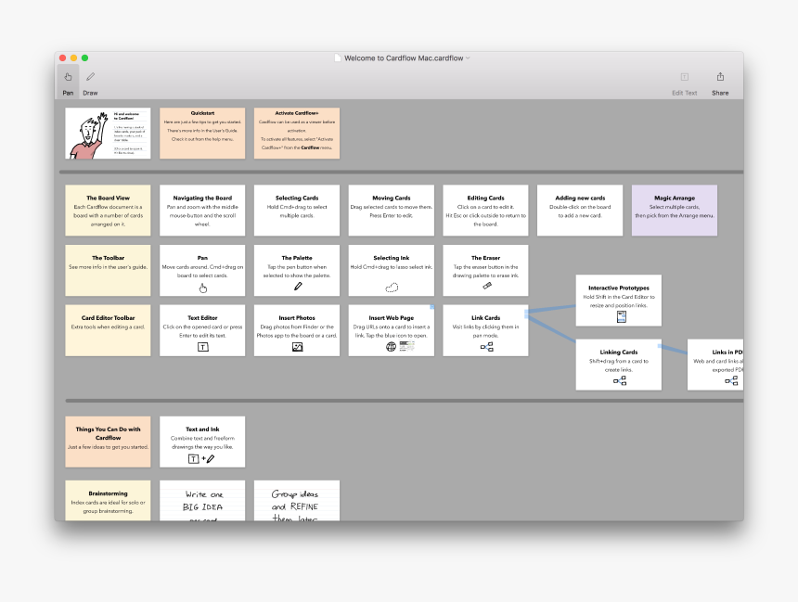Open document title dropdown chevron
The height and width of the screenshot is (602, 798).
pos(468,58)
